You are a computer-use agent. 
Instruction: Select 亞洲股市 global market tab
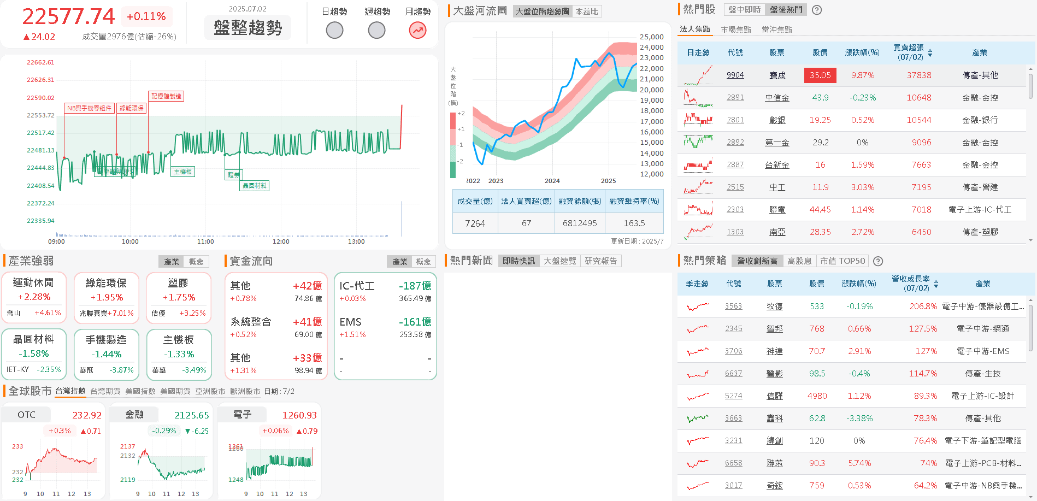[210, 391]
